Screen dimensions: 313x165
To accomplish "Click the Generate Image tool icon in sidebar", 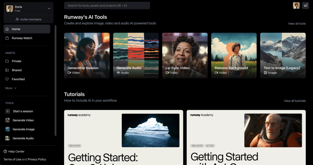I will (7, 129).
